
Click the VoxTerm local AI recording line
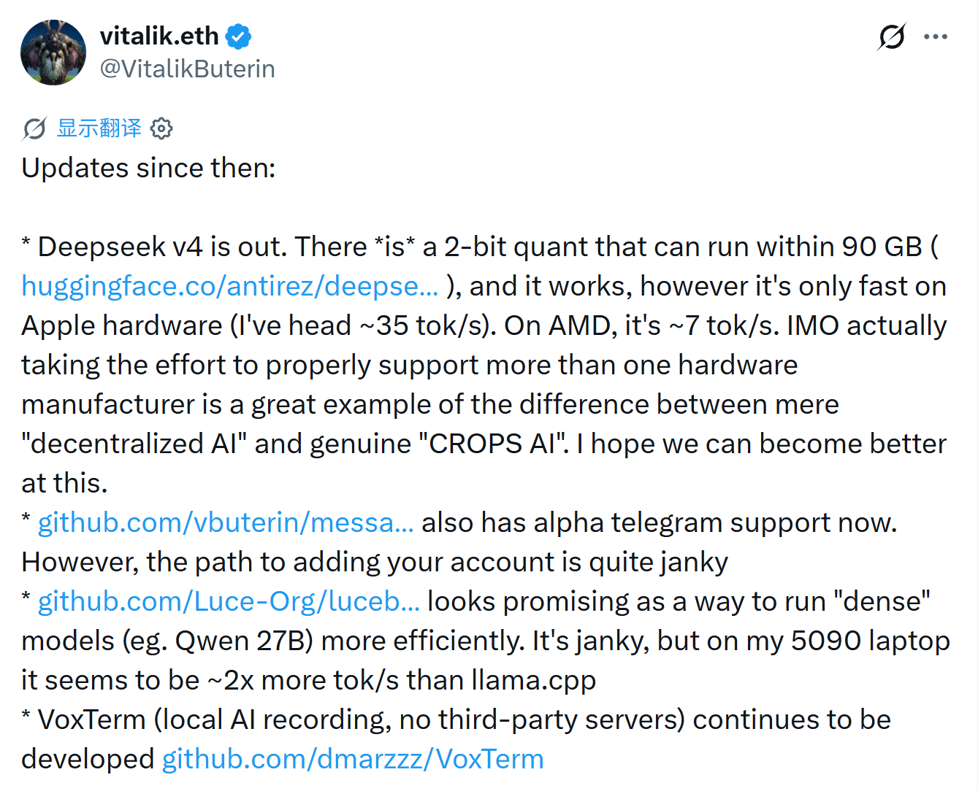tap(456, 739)
